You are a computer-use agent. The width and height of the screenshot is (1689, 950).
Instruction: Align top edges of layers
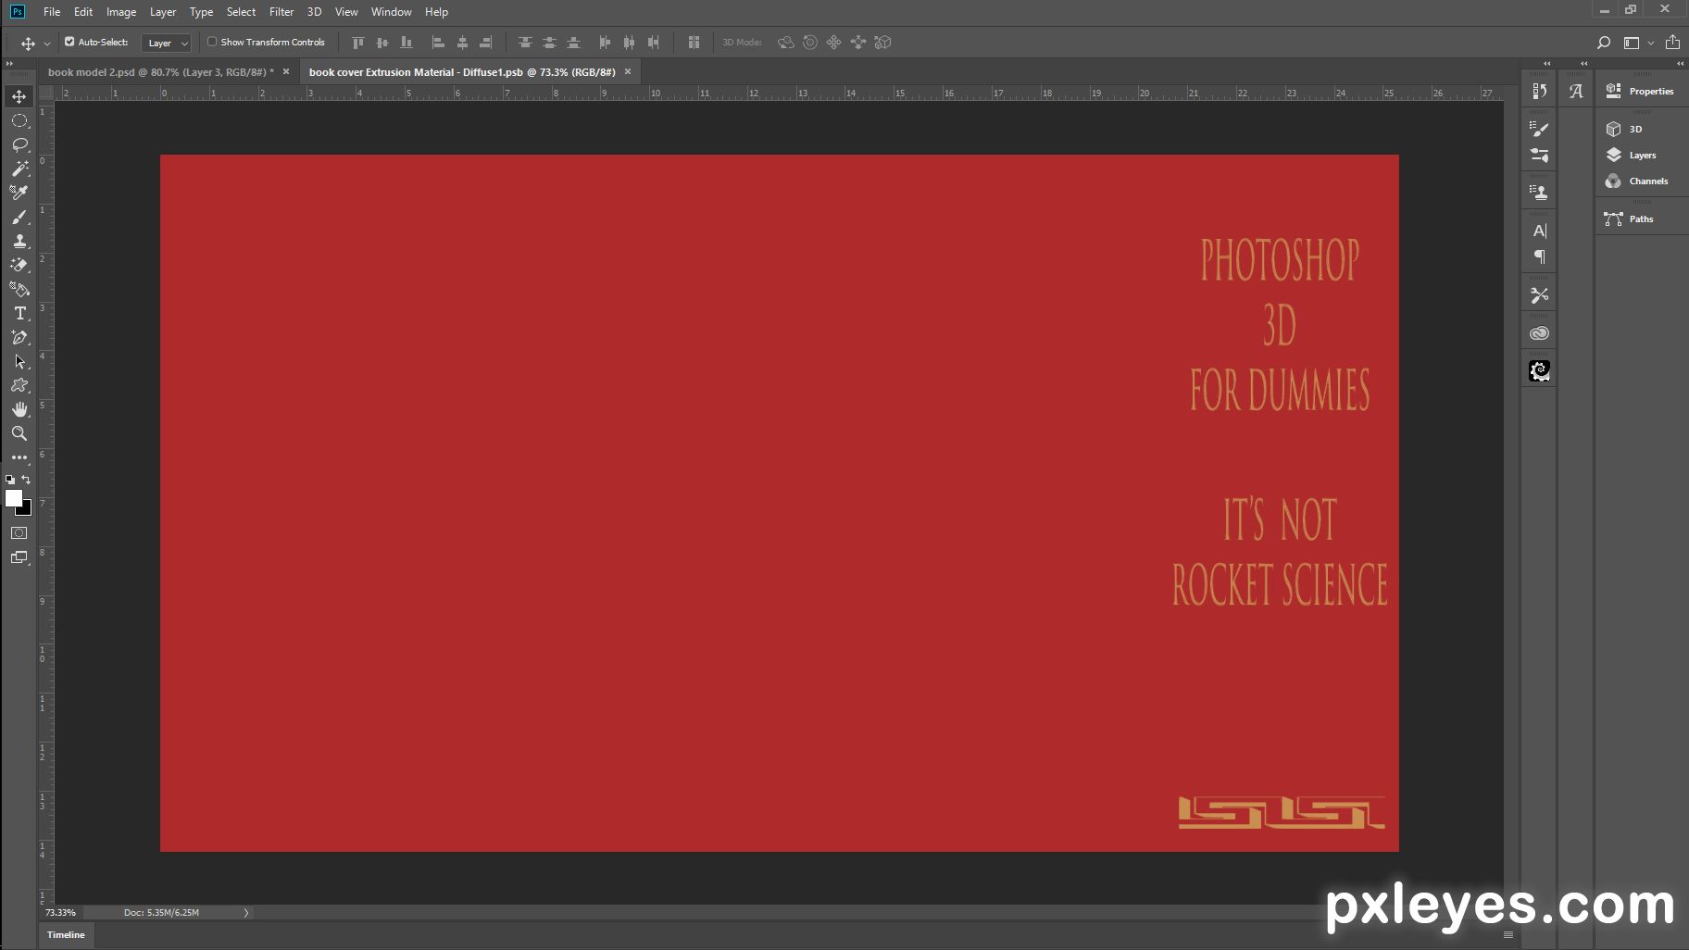coord(358,43)
